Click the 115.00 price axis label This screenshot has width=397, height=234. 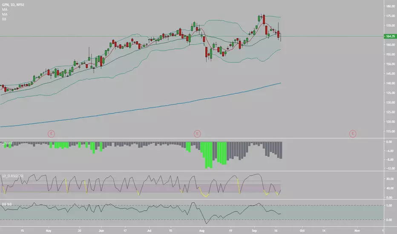tap(391, 131)
